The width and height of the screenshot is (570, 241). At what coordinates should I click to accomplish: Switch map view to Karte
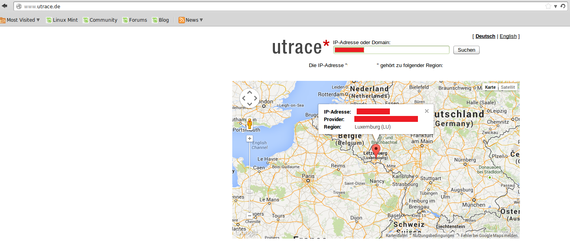point(490,87)
